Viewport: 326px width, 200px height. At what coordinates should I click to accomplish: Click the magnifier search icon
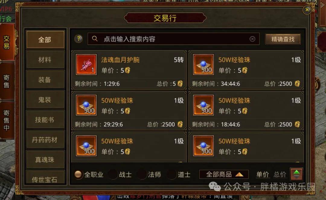94,39
